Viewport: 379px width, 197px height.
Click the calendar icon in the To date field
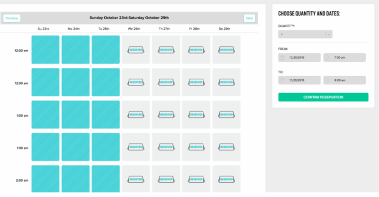click(x=282, y=81)
